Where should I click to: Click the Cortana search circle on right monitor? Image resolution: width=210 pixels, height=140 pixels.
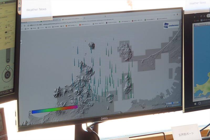pyautogui.click(x=199, y=103)
